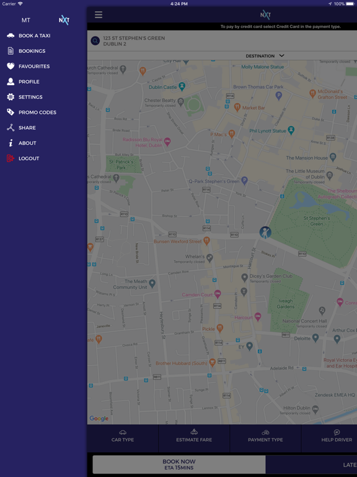Tap the Car Type button

point(123,438)
